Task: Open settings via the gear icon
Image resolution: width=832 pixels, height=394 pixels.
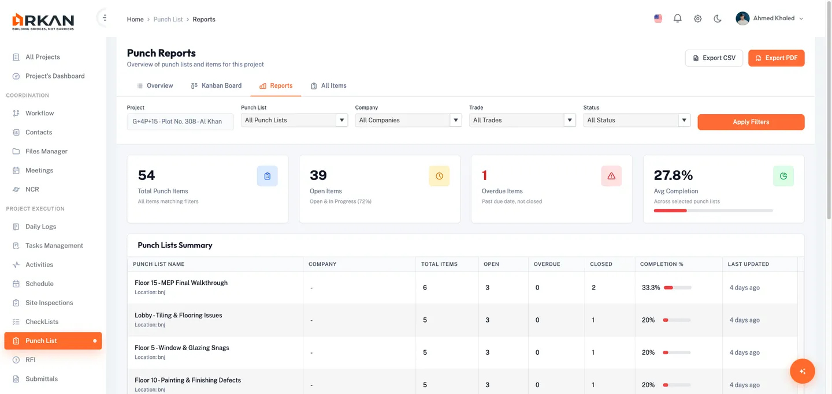Action: (x=697, y=18)
